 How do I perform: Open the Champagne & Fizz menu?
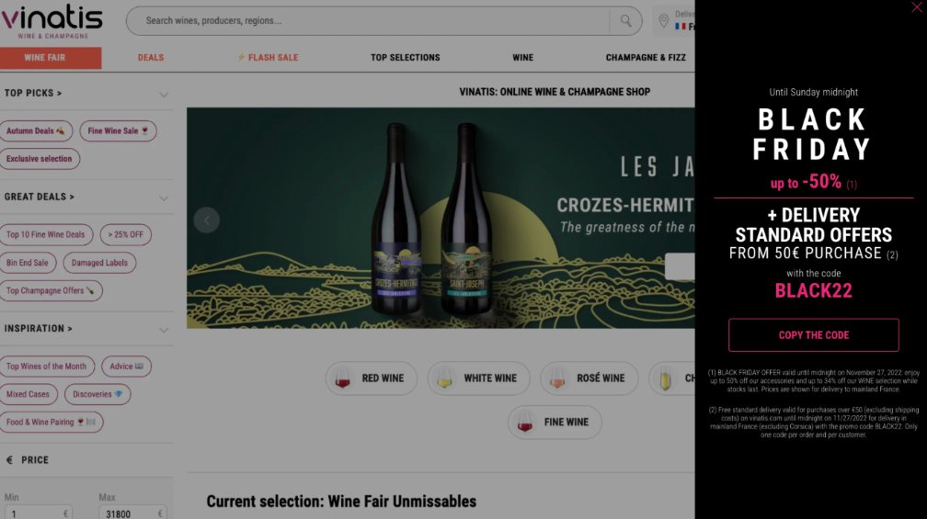pos(646,58)
